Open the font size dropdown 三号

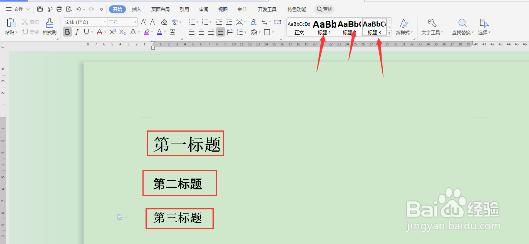coord(135,22)
